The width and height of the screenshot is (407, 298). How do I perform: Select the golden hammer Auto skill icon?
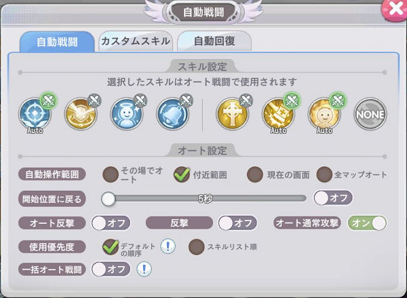(279, 114)
